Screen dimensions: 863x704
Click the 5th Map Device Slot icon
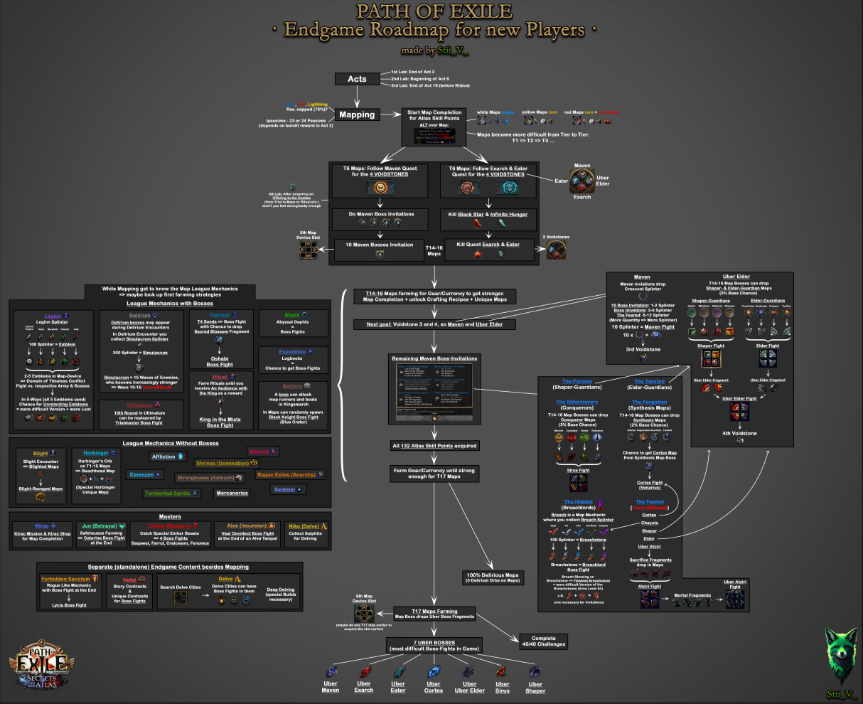tap(308, 250)
